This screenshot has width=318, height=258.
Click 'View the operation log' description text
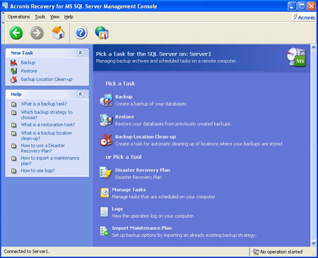(x=153, y=216)
